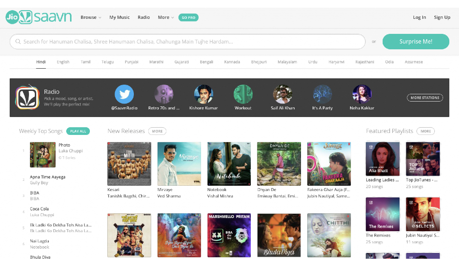Switch to Rajasthani language tab
This screenshot has width=459, height=266.
[x=364, y=62]
